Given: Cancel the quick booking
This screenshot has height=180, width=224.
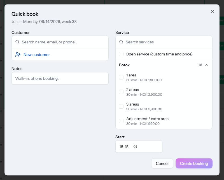Looking at the screenshot, I should 162,163.
